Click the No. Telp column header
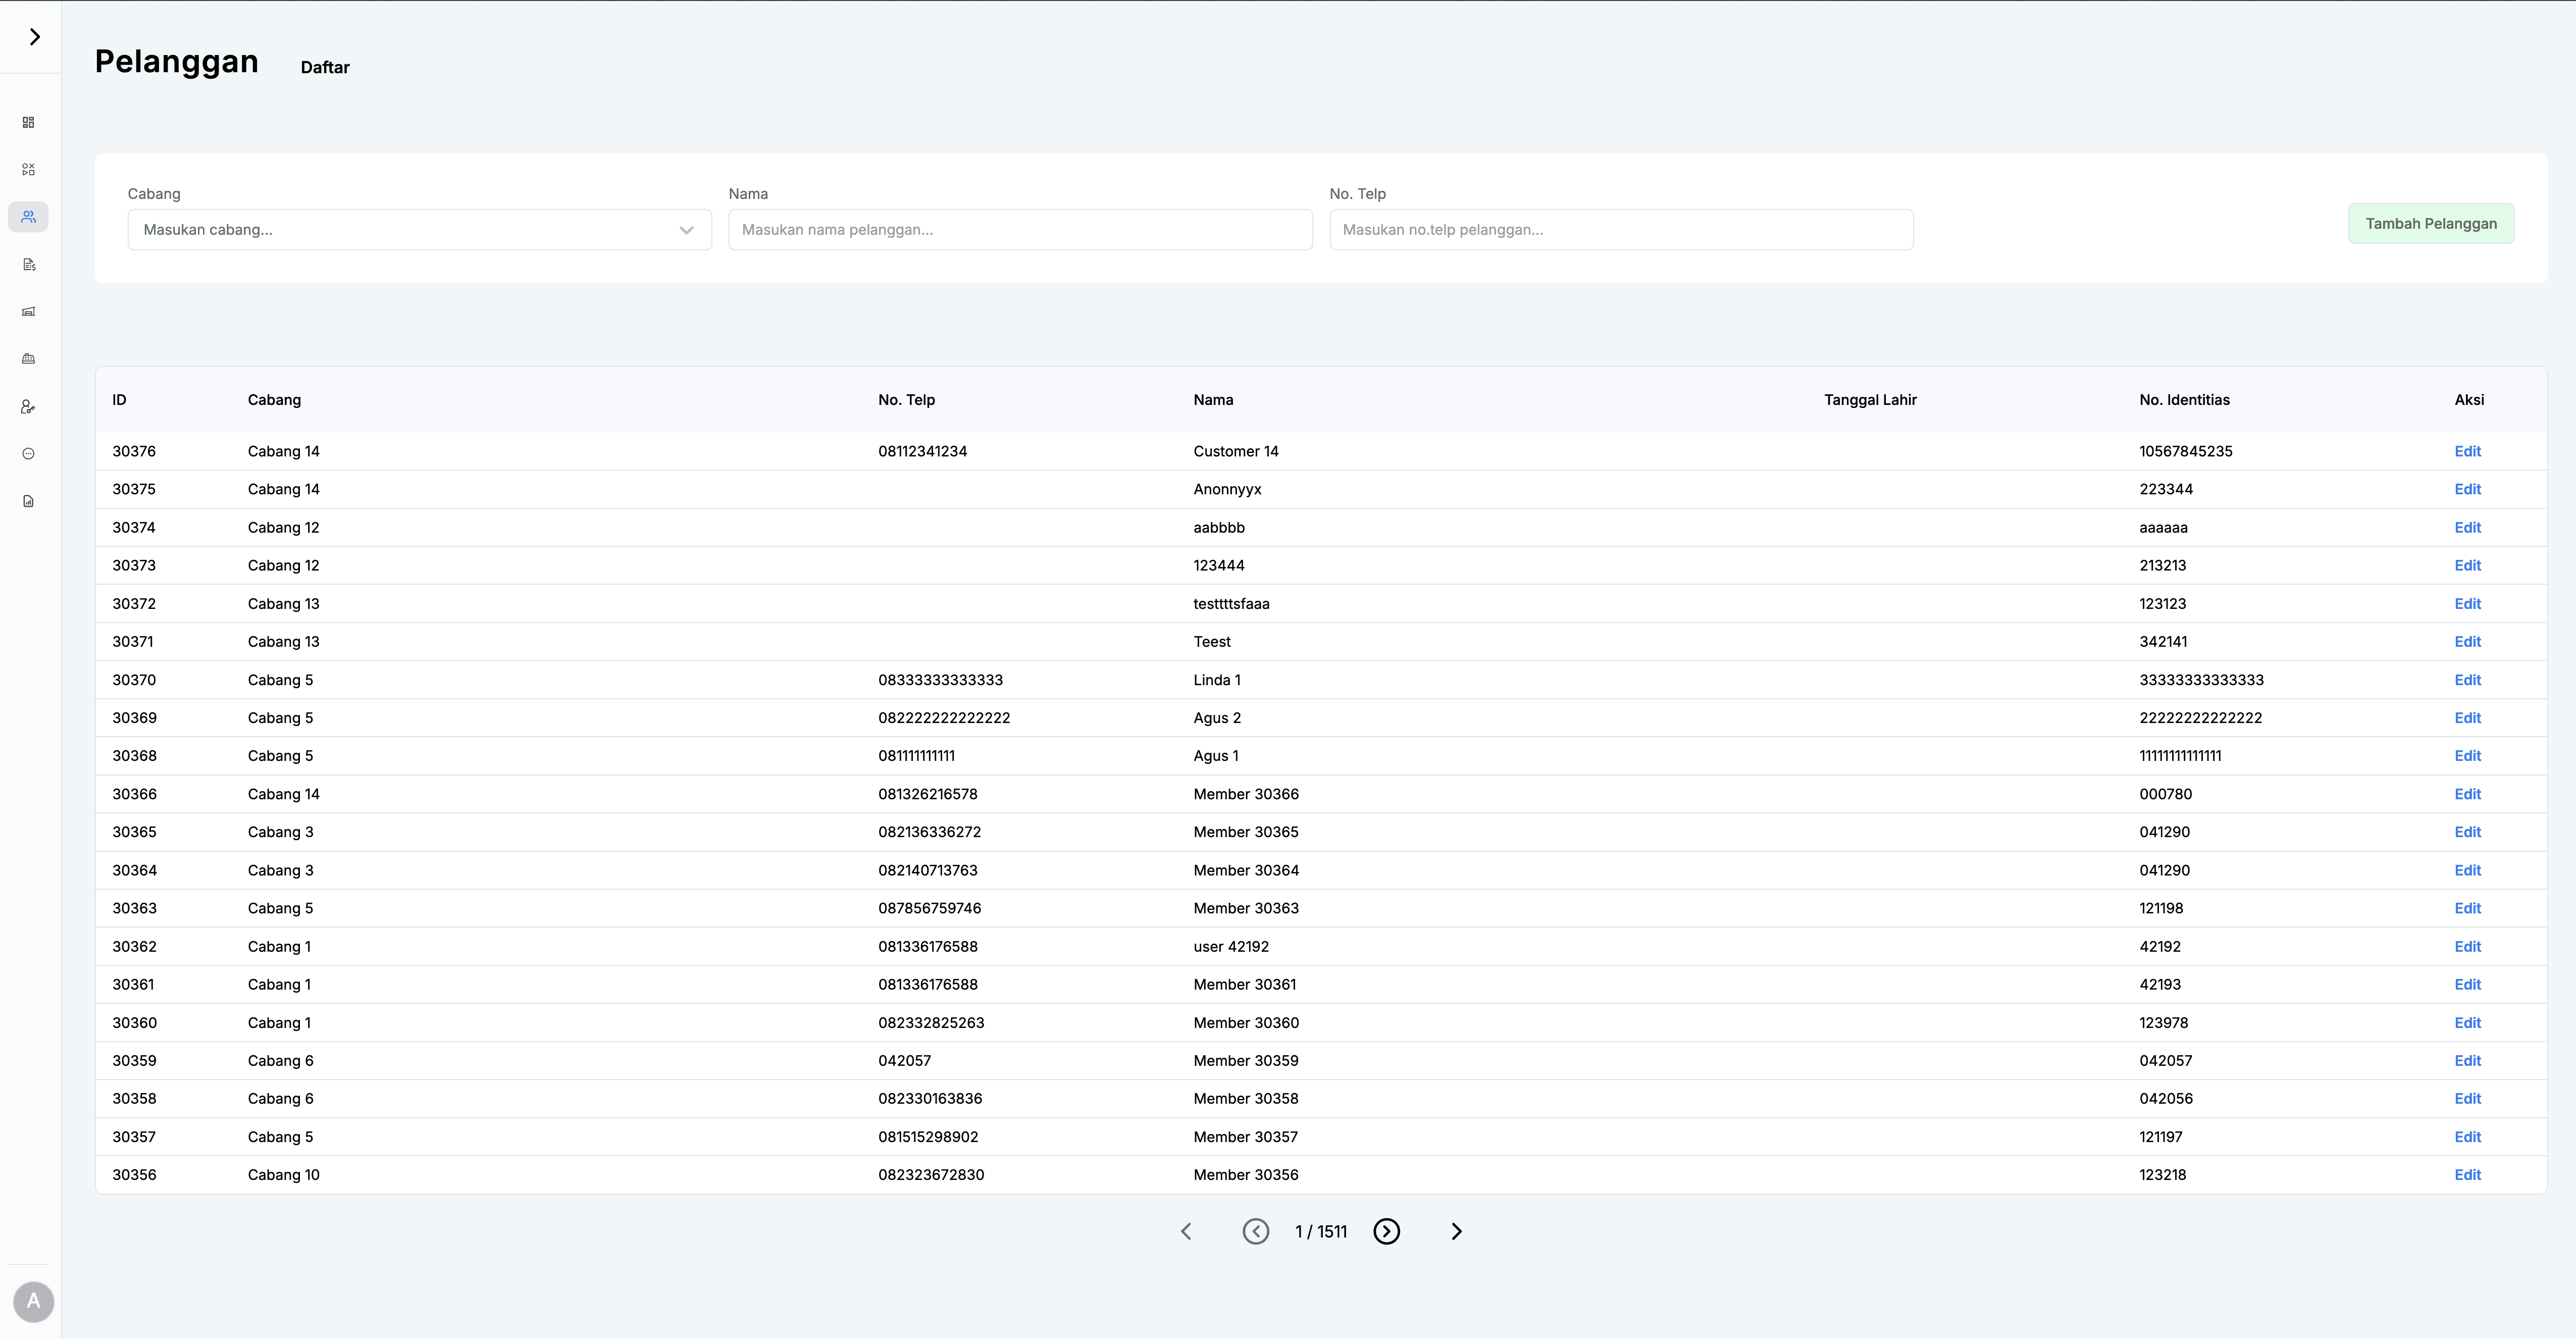The width and height of the screenshot is (2576, 1339). click(x=906, y=400)
